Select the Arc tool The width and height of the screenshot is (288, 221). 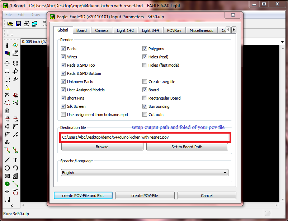15,168
